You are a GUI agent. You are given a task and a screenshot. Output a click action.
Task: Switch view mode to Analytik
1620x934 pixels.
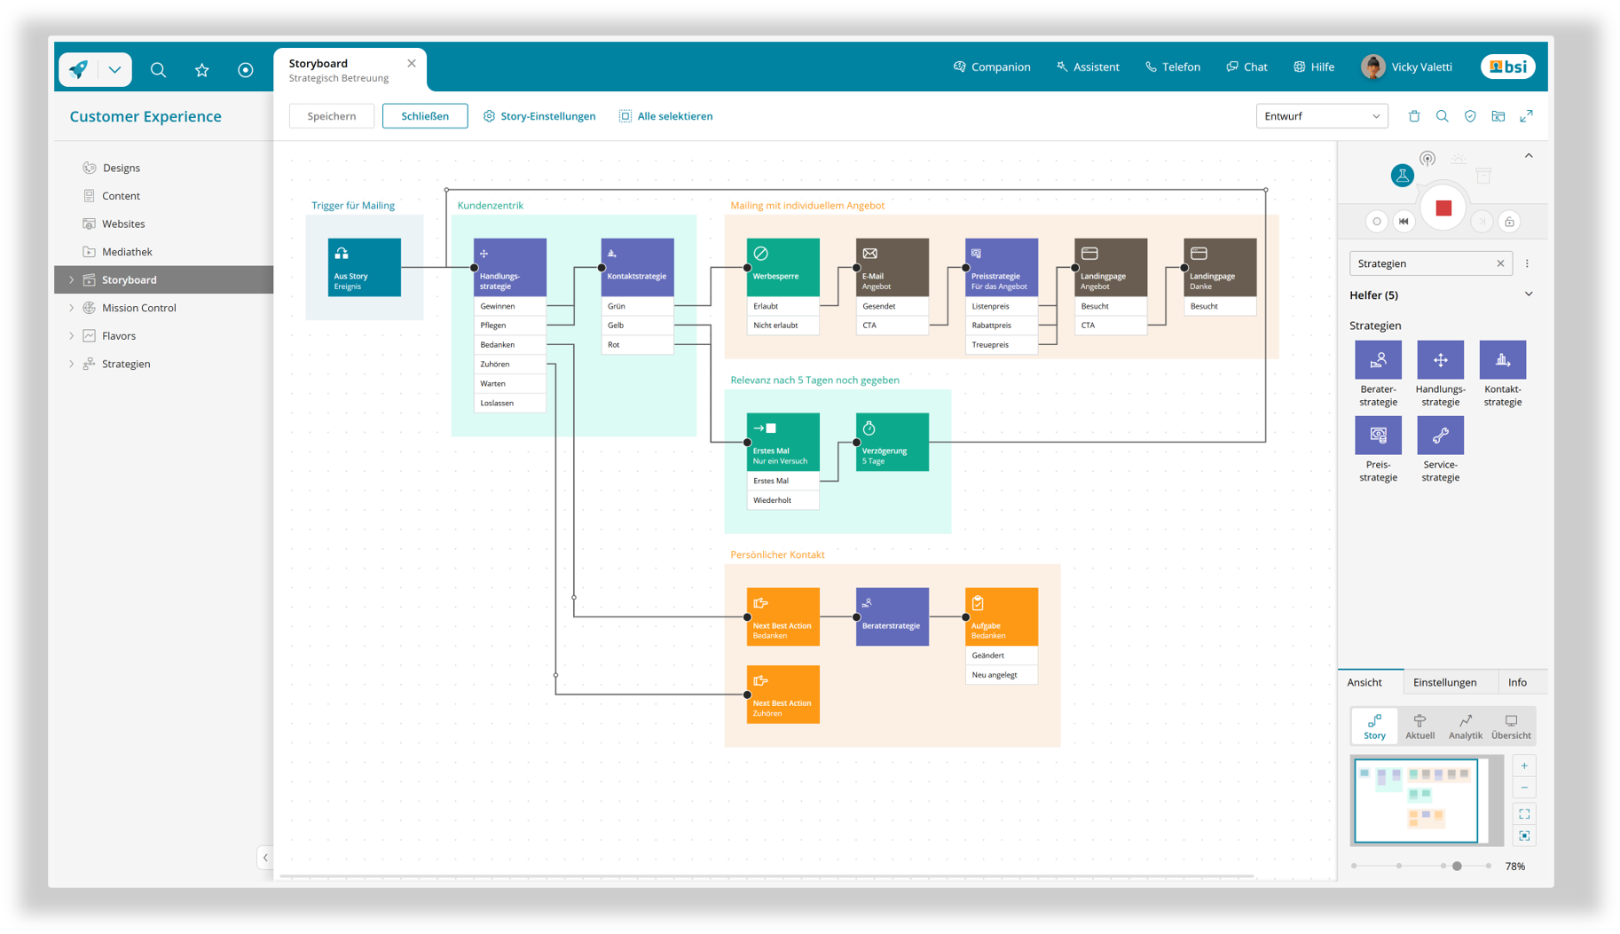click(x=1465, y=726)
